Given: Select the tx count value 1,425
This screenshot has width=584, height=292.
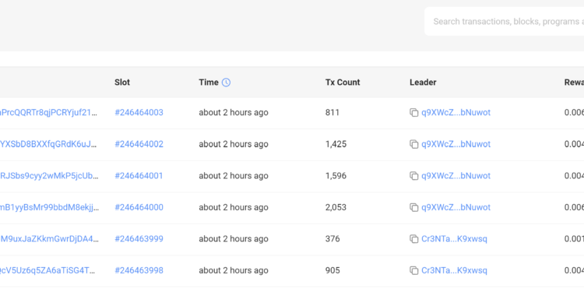Looking at the screenshot, I should tap(336, 144).
